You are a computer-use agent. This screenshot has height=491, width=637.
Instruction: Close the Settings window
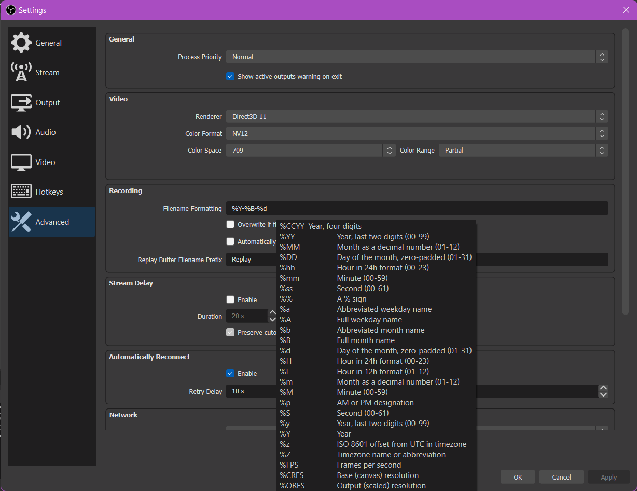point(626,10)
